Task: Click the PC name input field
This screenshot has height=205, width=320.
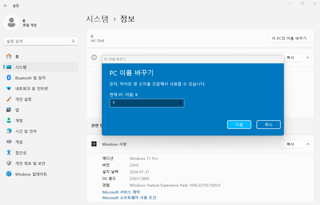Action: point(147,103)
